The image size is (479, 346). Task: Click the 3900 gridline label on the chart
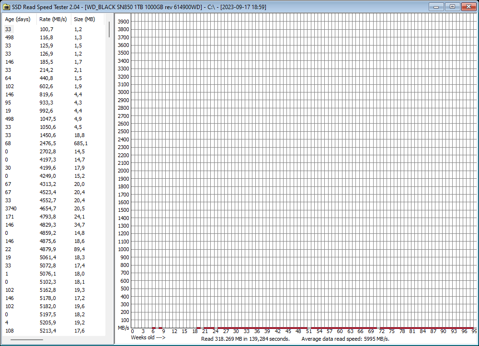[x=124, y=22]
